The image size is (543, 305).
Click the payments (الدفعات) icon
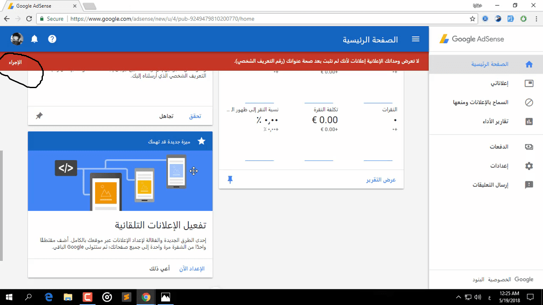point(529,147)
